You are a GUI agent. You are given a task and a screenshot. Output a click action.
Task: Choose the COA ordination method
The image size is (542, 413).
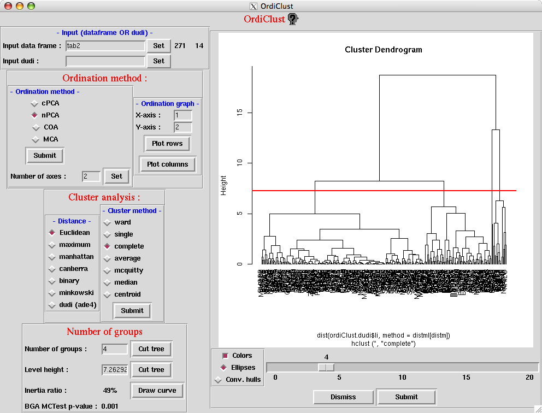(36, 127)
